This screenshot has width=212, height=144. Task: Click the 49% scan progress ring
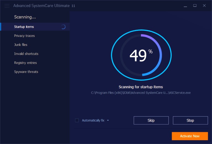coord(141,55)
